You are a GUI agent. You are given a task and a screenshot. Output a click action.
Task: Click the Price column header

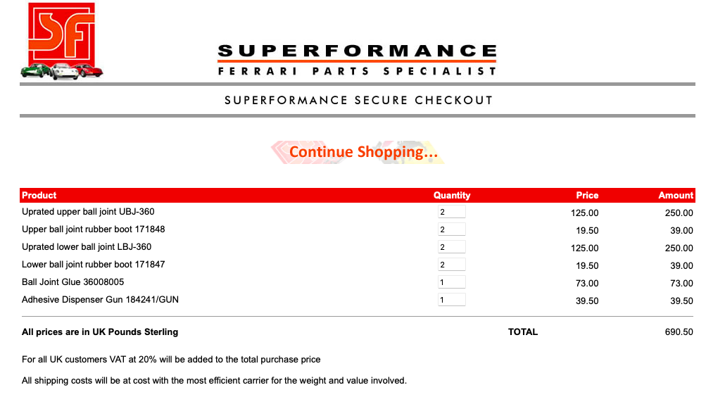(587, 195)
